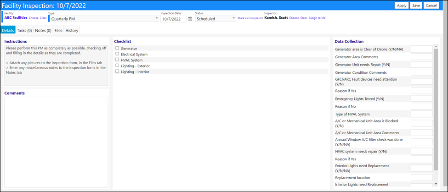The height and width of the screenshot is (192, 448).
Task: Click the Checklist heading
Action: (123, 41)
